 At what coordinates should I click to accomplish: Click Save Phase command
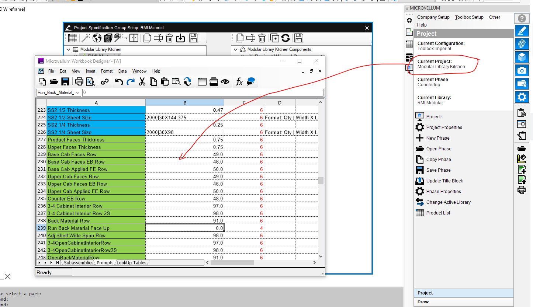click(x=438, y=170)
